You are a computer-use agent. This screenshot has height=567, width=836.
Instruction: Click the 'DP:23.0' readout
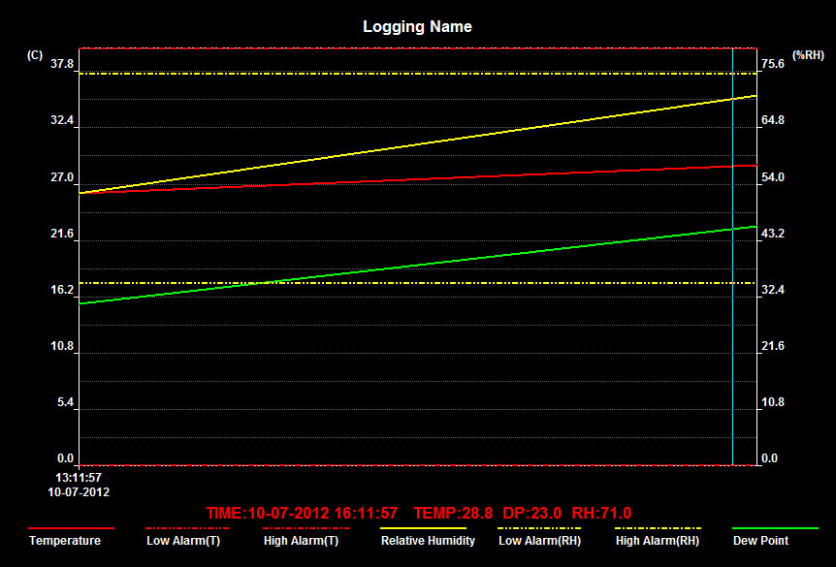click(x=532, y=513)
